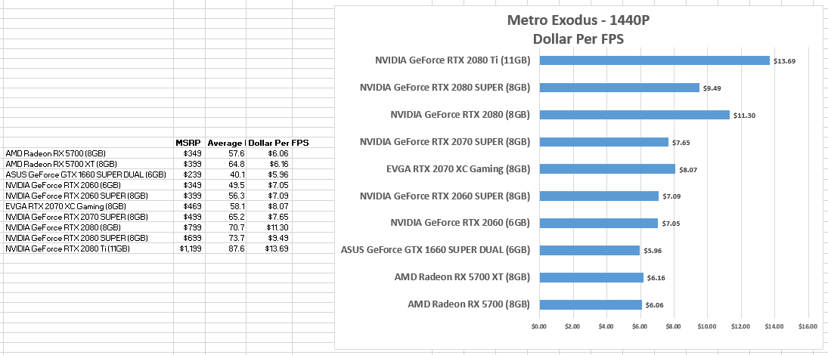Select the $1,199 MSRP cell
This screenshot has width=828, height=355.
190,248
